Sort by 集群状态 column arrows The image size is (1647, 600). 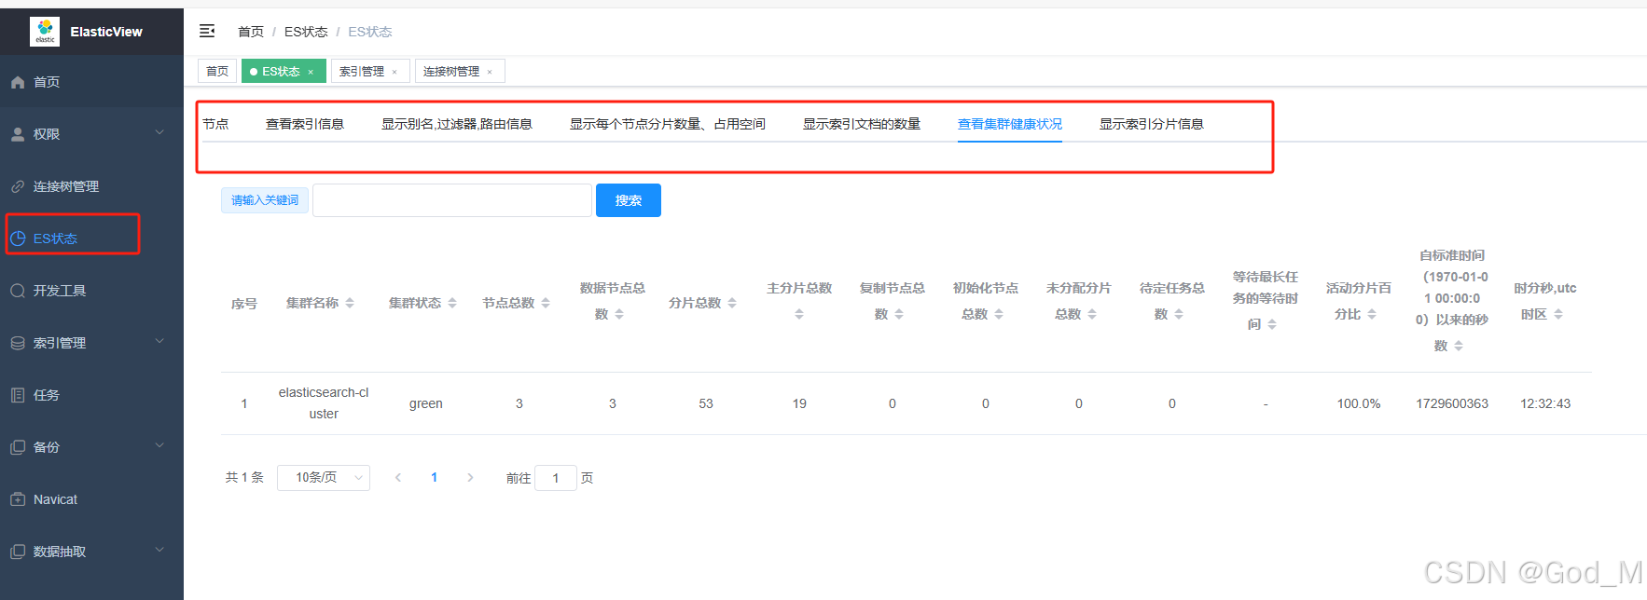[452, 303]
